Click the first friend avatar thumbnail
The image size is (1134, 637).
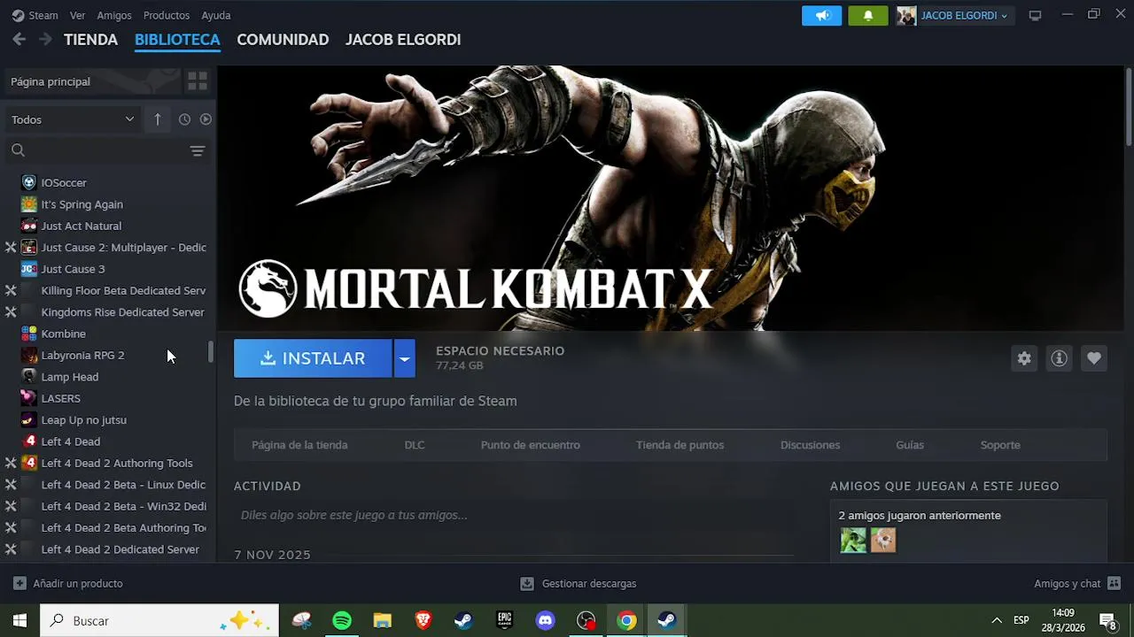point(853,540)
